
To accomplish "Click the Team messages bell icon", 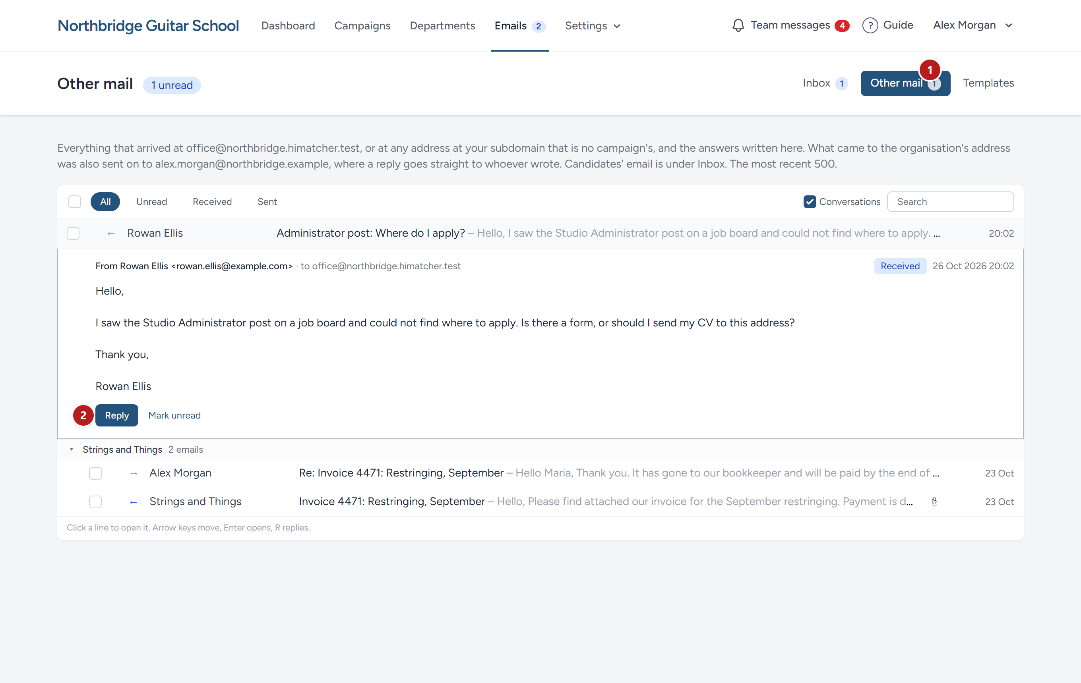I will (x=738, y=25).
